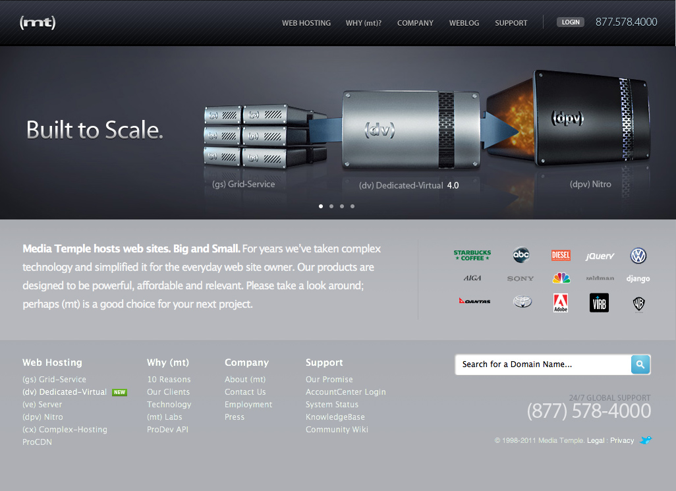Go to the KnowledgeBase support link
The image size is (676, 491).
tap(335, 417)
